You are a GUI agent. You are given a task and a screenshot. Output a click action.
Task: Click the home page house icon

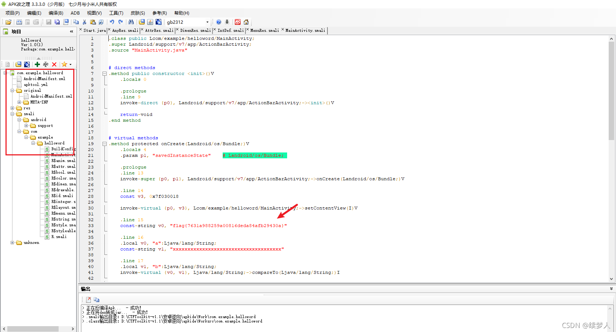point(246,22)
